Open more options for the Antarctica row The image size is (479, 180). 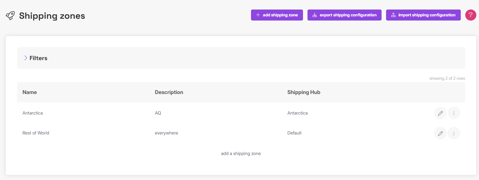[x=454, y=113]
